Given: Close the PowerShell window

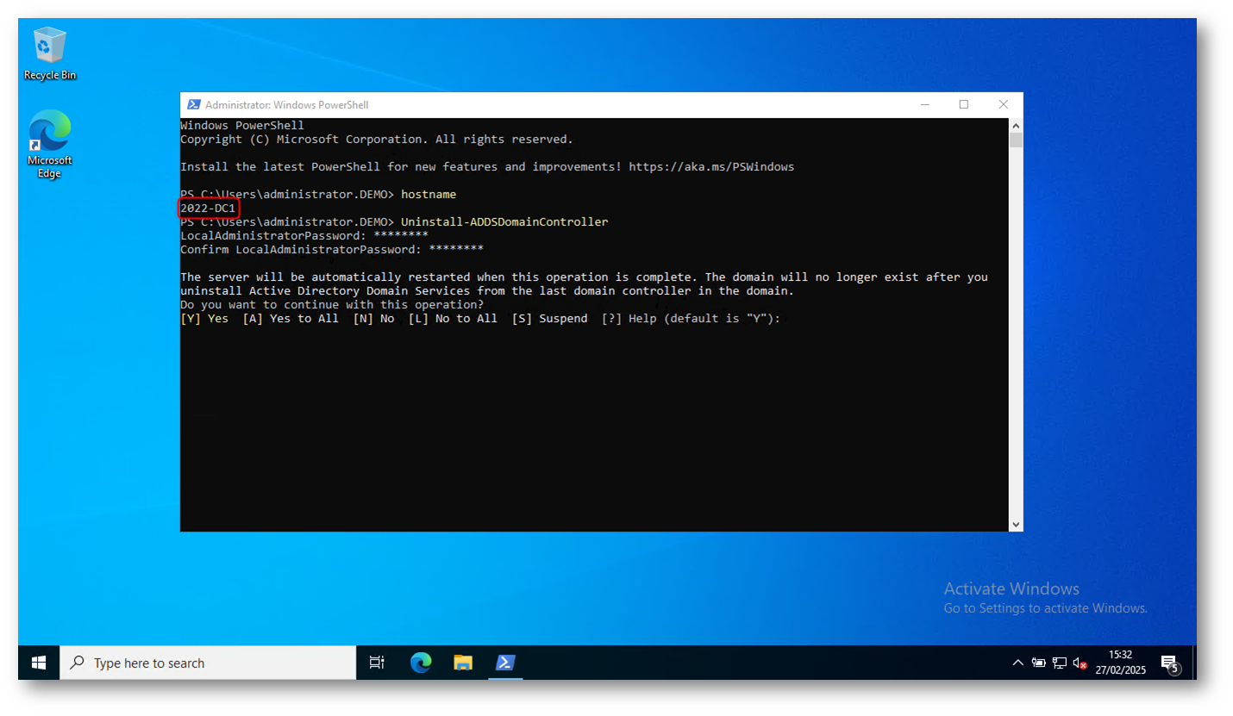Looking at the screenshot, I should [x=1004, y=105].
